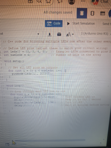The width and height of the screenshot is (111, 148).
Task: Click the 'digitalWrite(leds[i], LOW);' line
Action: click(x=35, y=103)
